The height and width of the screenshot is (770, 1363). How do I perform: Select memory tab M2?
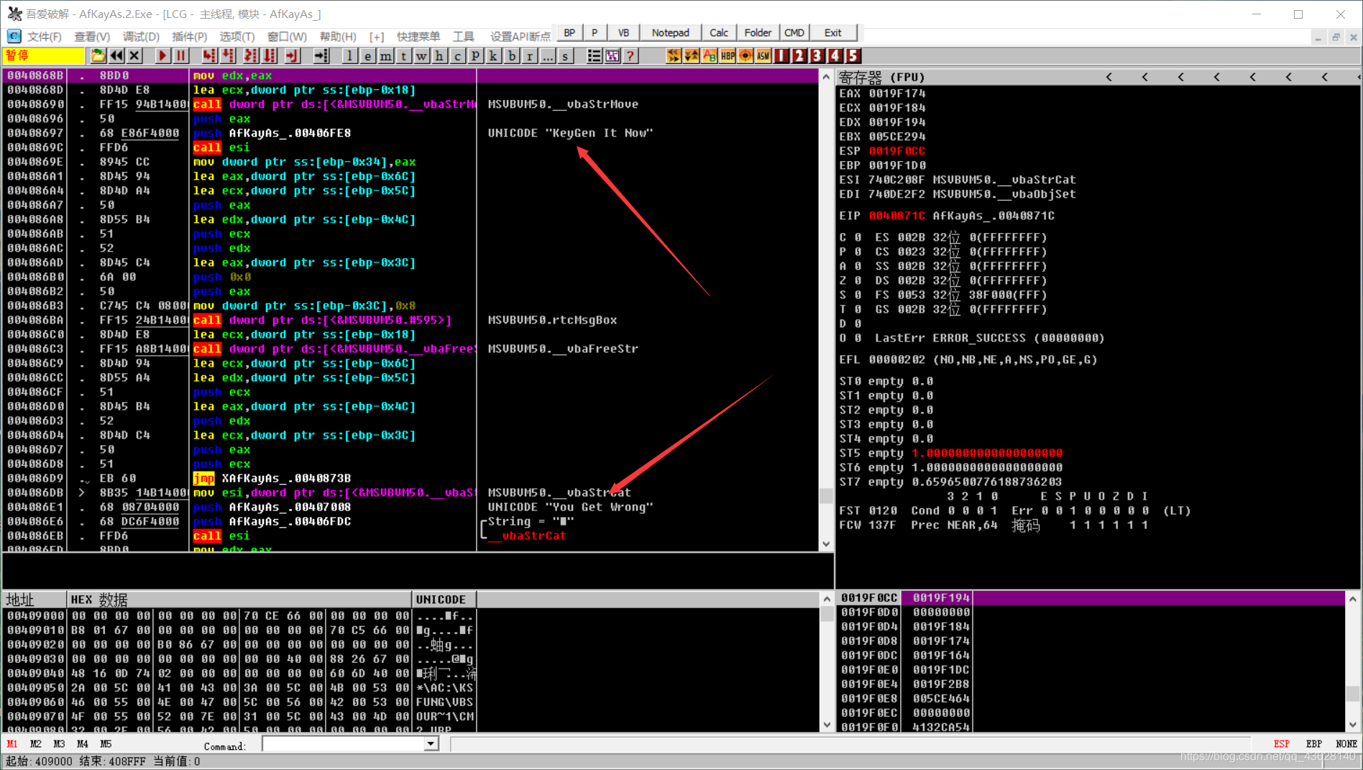coord(36,744)
